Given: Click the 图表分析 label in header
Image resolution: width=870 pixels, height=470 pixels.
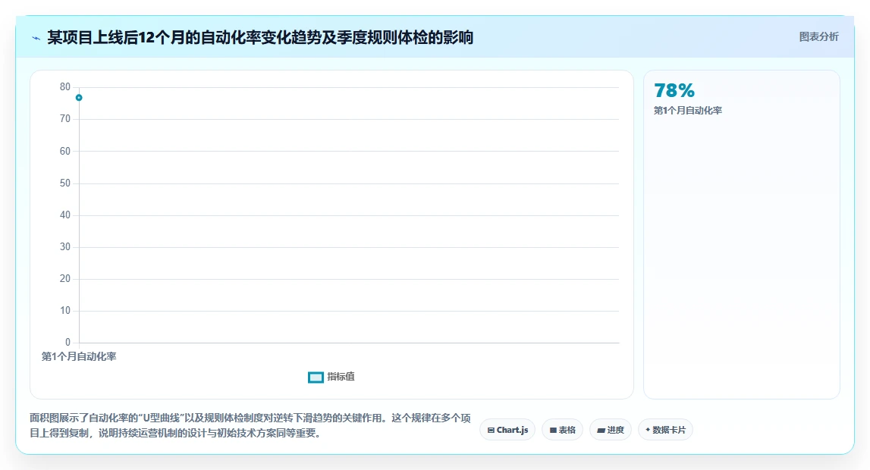Looking at the screenshot, I should 818,36.
